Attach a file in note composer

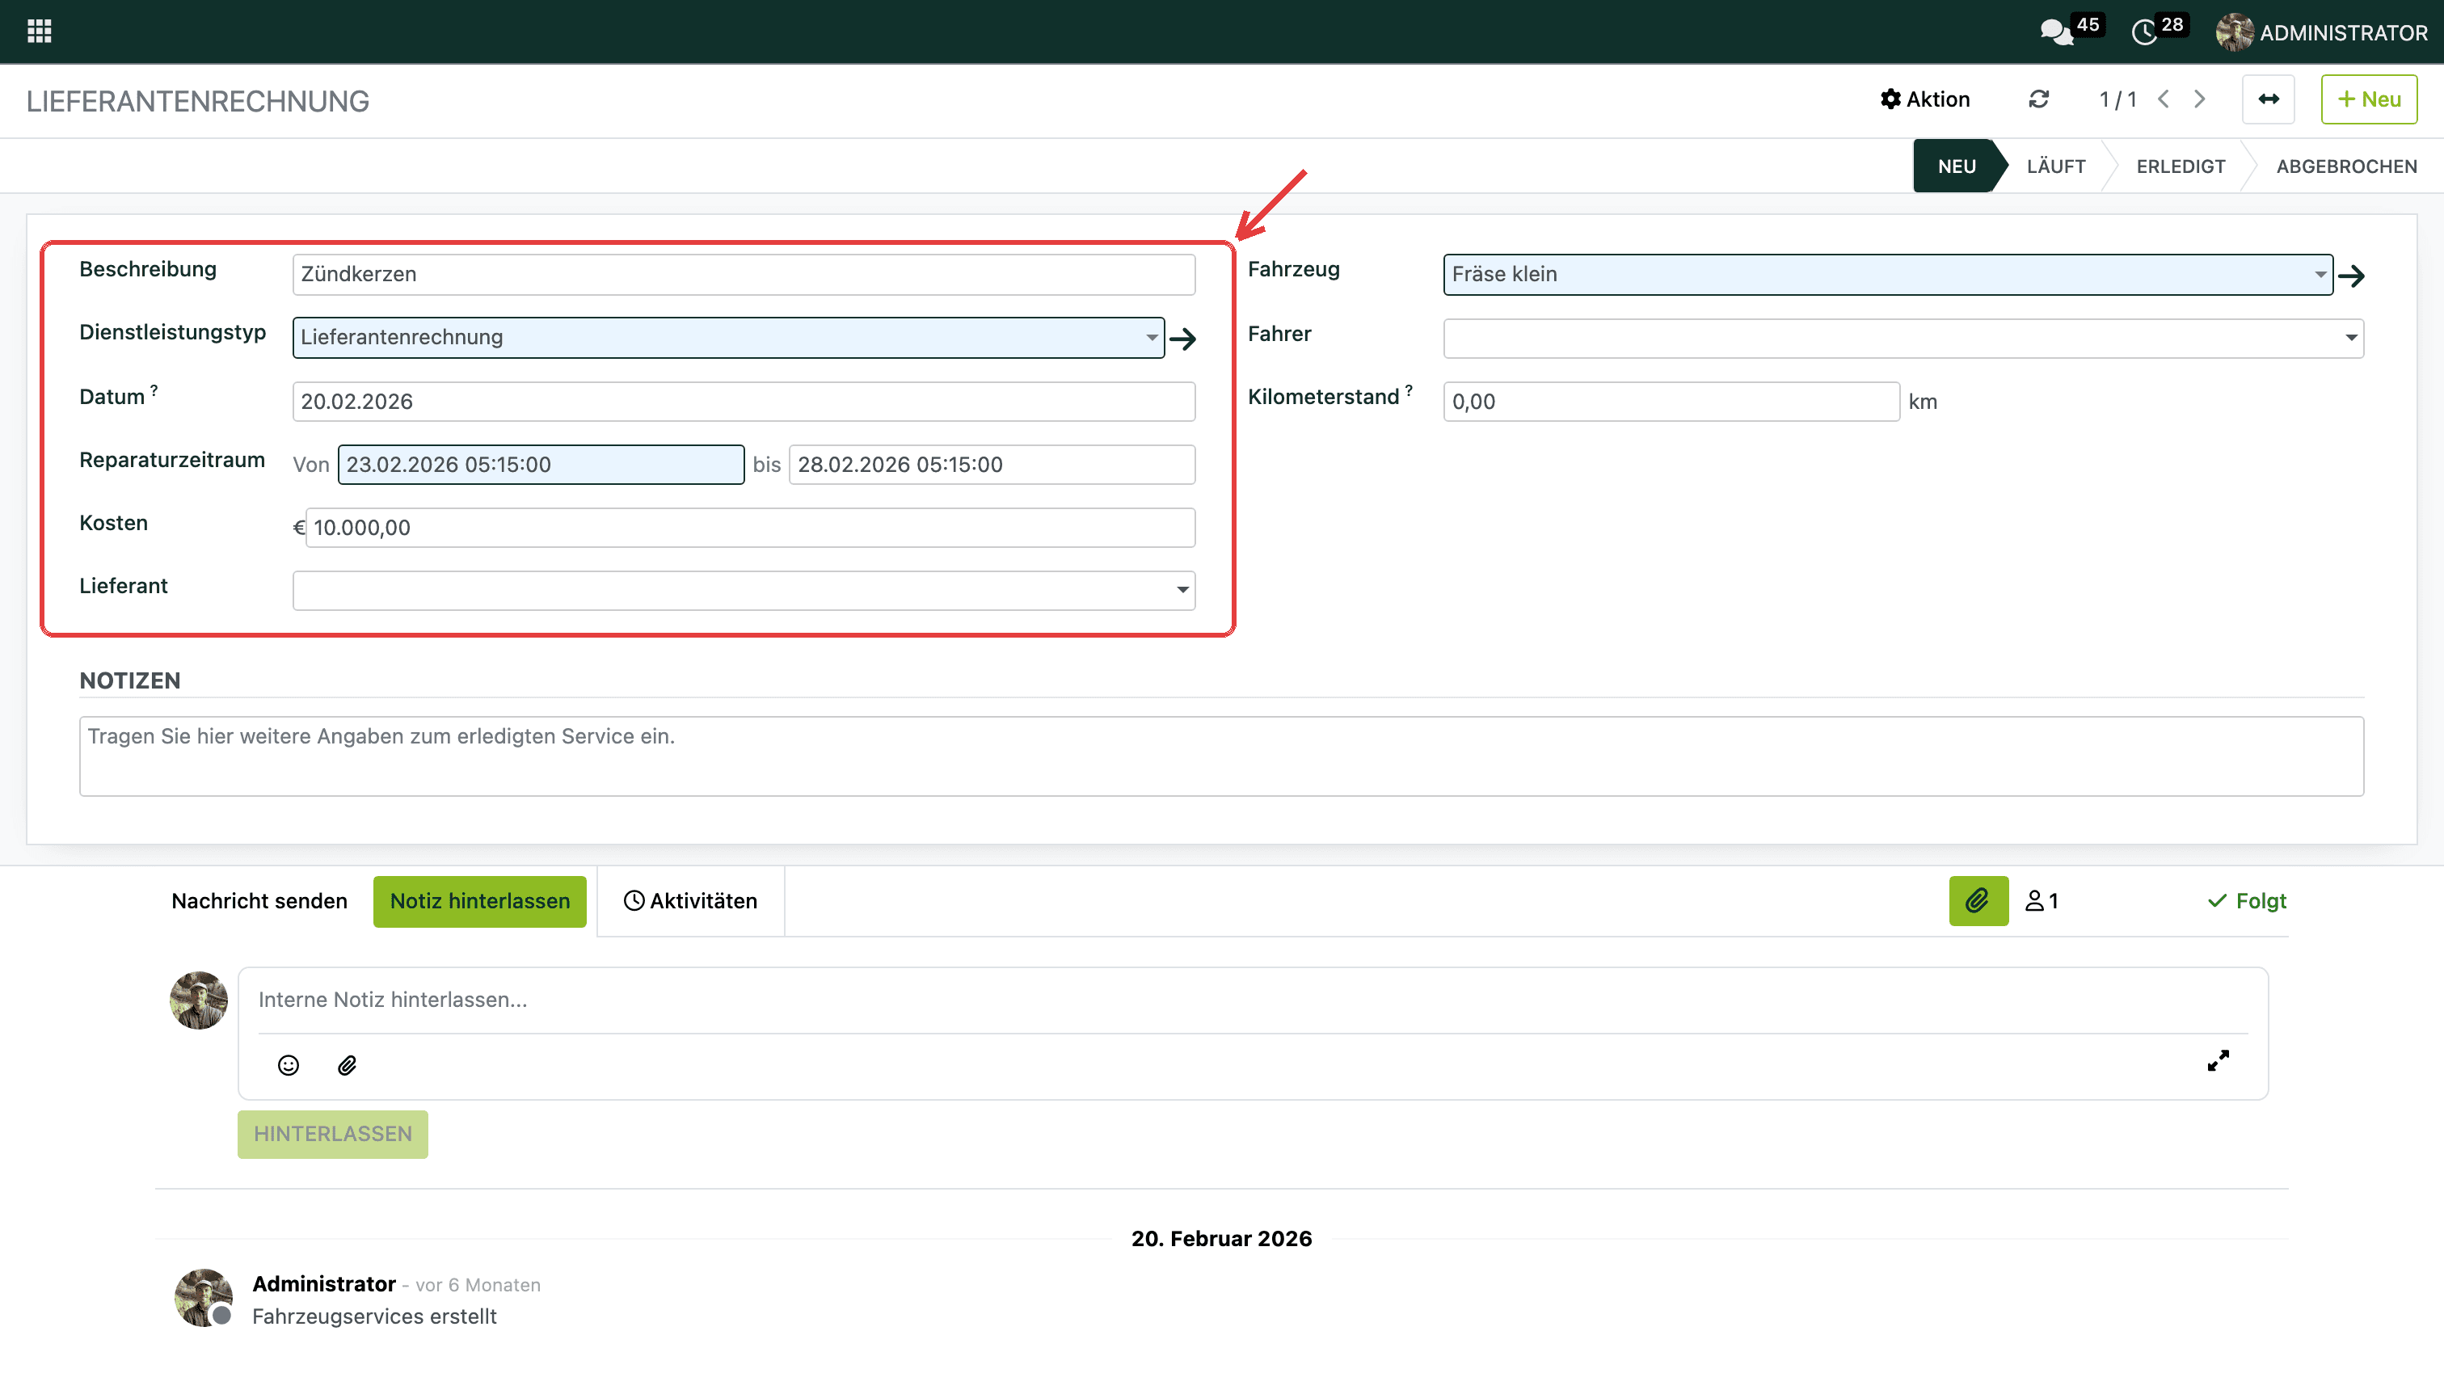[x=348, y=1064]
